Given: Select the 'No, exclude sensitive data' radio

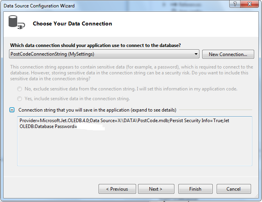Looking at the screenshot, I should [x=20, y=89].
